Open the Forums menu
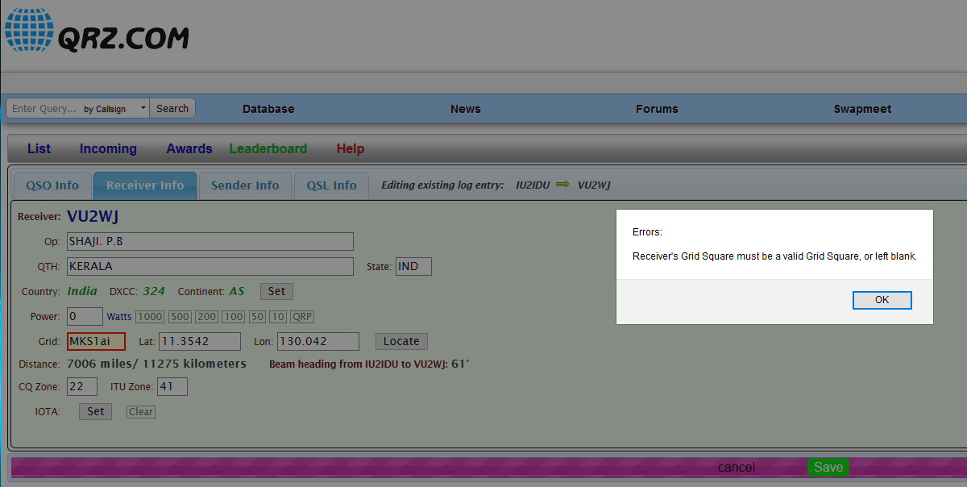967x487 pixels. 657,109
